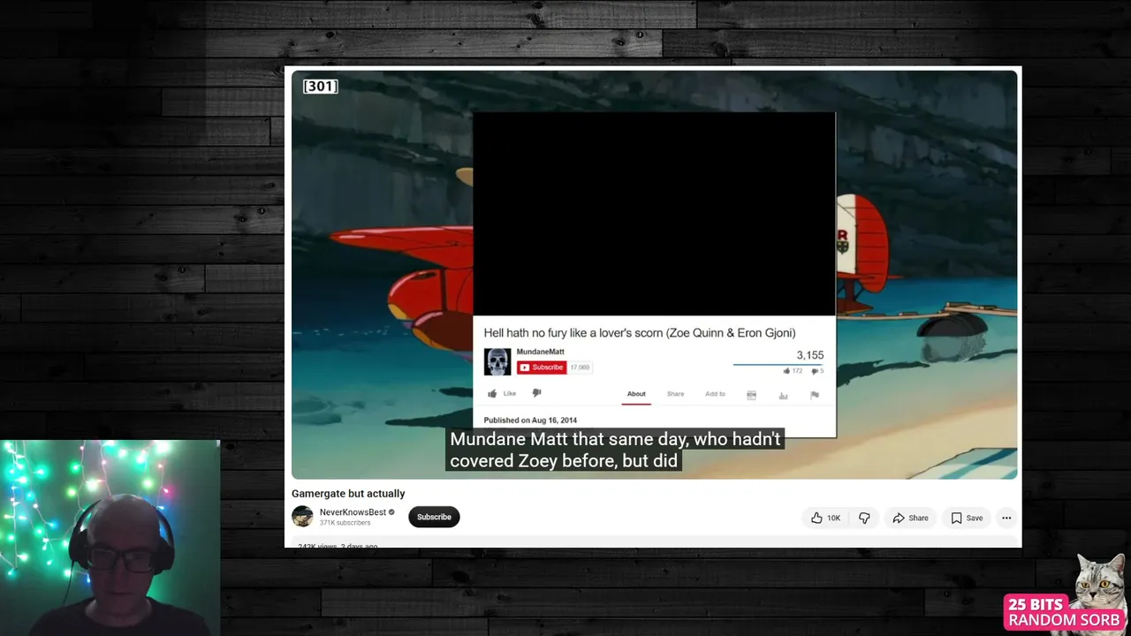Open the MundaneMatt channel name

(540, 352)
